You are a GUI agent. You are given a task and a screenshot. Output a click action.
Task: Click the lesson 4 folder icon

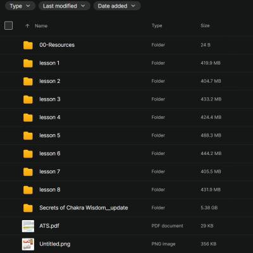pos(28,118)
